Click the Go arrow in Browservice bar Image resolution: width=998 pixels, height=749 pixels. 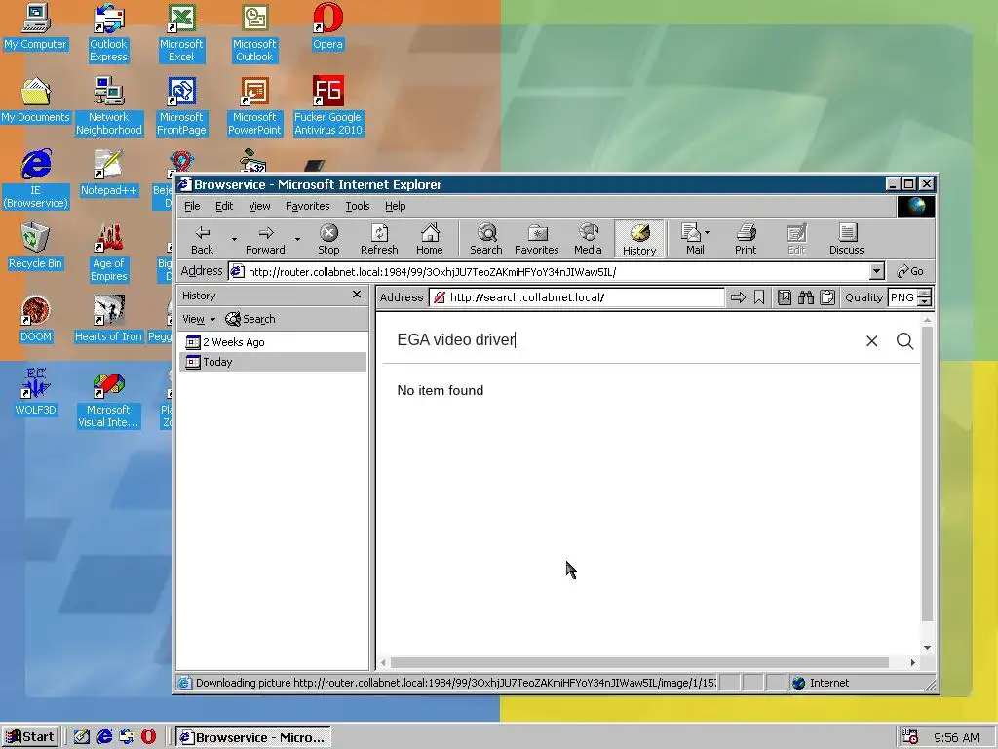pos(738,297)
